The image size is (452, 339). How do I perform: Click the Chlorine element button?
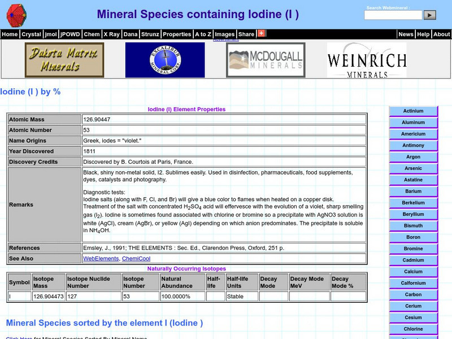pos(412,329)
